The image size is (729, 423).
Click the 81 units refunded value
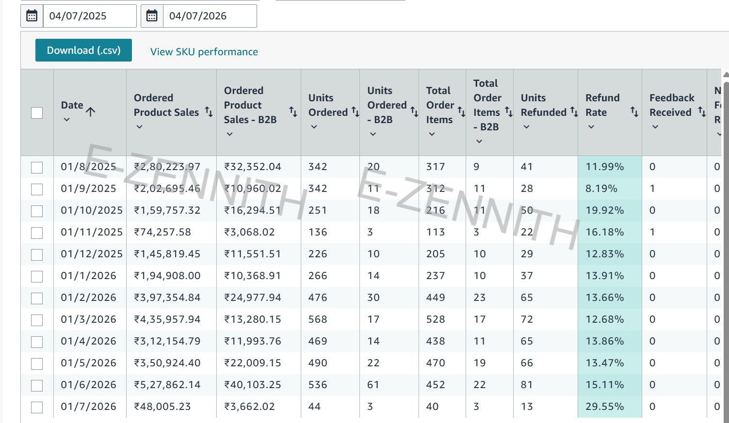527,385
